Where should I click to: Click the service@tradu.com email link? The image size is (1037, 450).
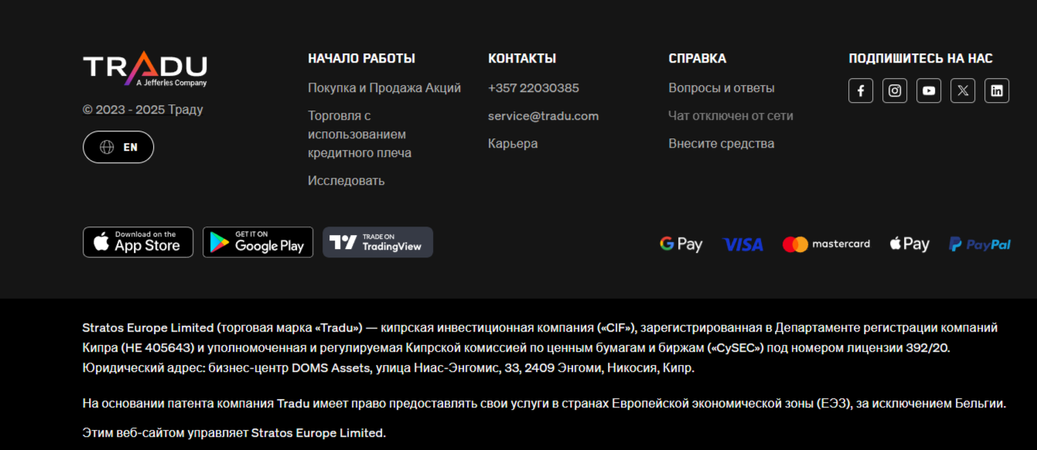pos(544,116)
